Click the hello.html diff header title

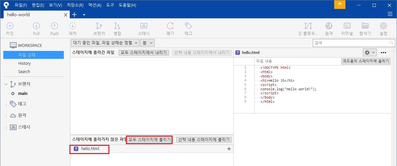pos(251,52)
